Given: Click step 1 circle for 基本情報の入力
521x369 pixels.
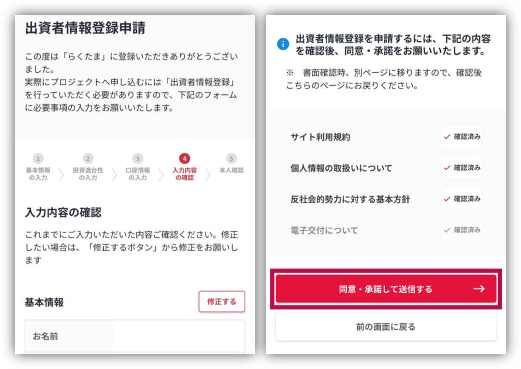Looking at the screenshot, I should pyautogui.click(x=38, y=159).
